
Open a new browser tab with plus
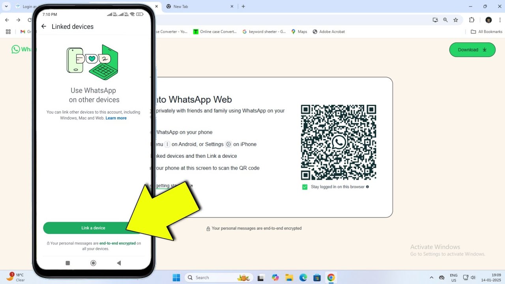tap(243, 6)
